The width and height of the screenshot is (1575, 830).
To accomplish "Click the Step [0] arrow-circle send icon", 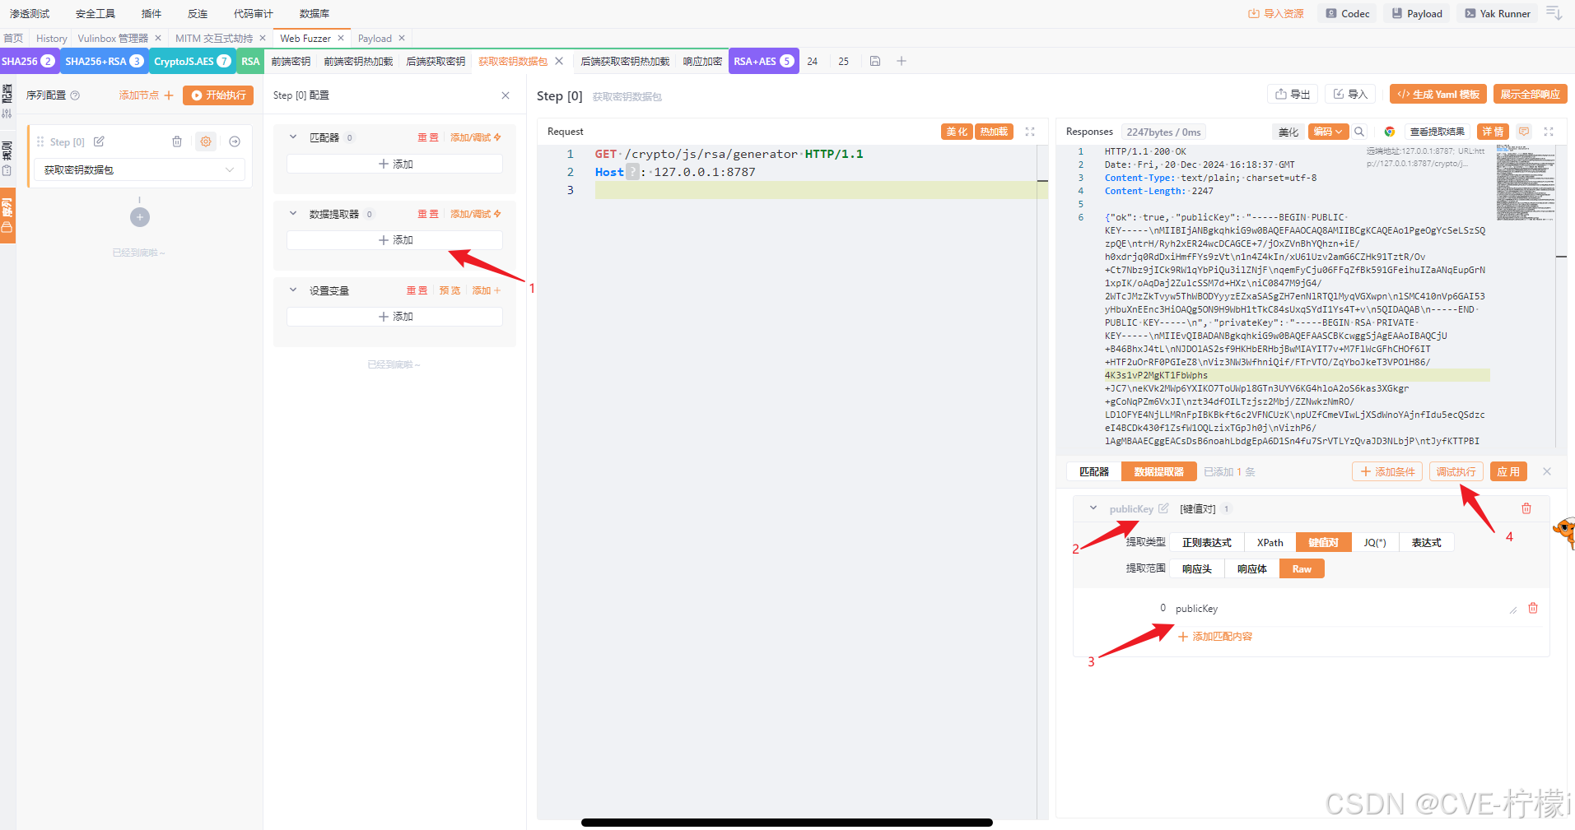I will [235, 141].
